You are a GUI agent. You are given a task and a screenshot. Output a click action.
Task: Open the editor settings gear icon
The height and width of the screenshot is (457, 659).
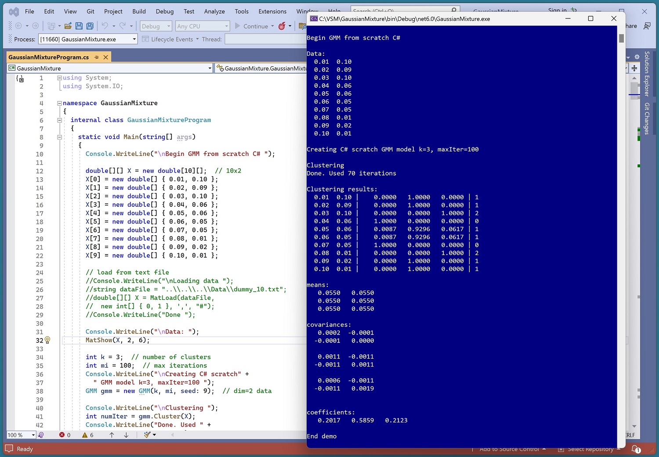637,57
